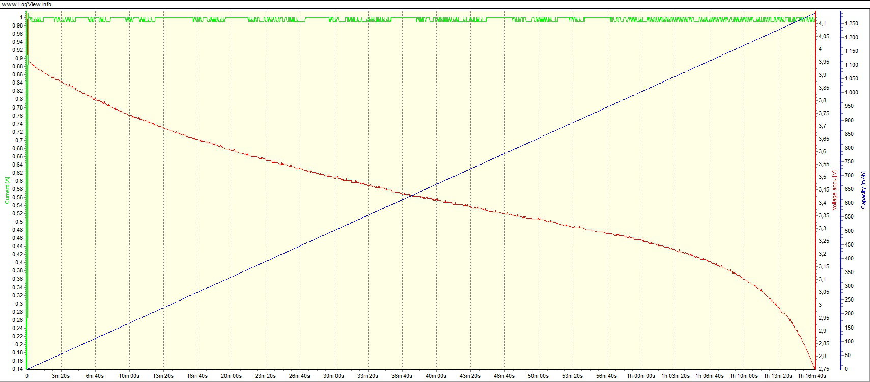This screenshot has height=382, width=870.
Task: Select the '0,98' current axis tick
Action: [x=17, y=25]
